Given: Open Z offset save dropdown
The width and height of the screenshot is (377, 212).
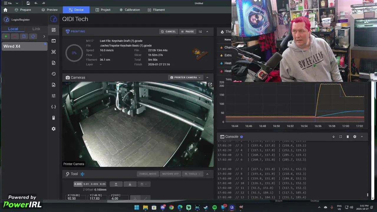Looking at the screenshot, I should click(x=144, y=184).
